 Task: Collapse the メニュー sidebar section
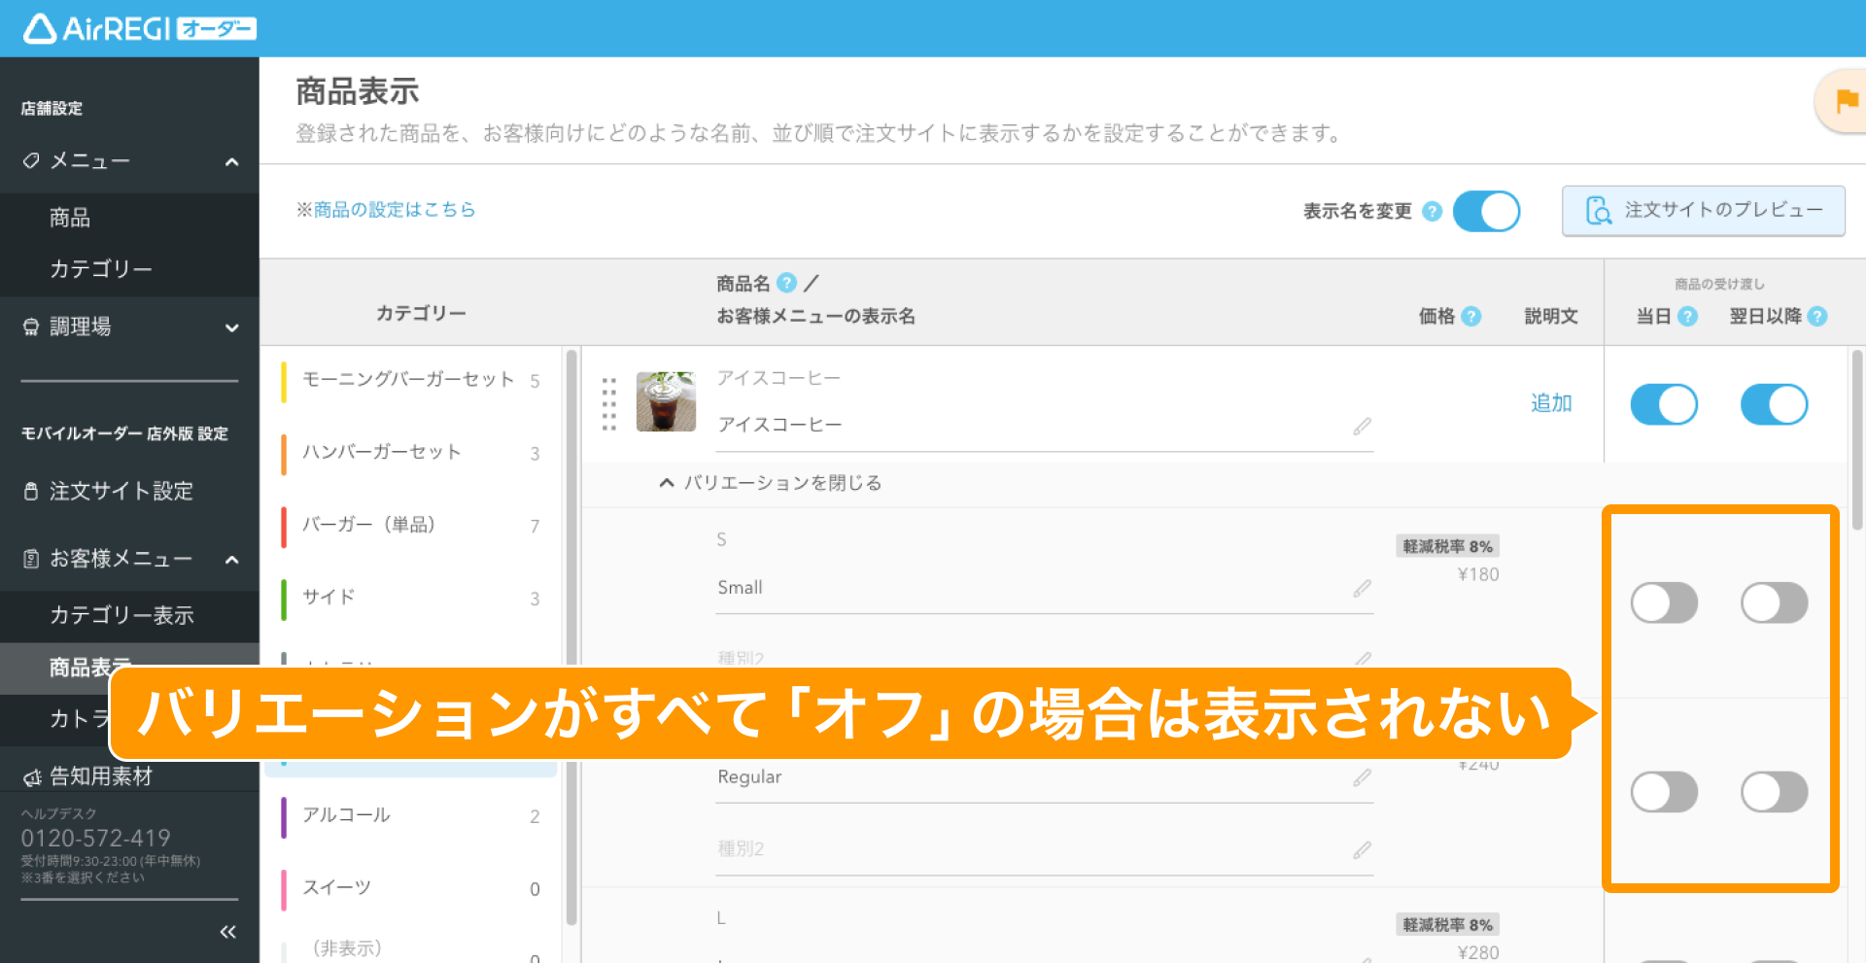click(231, 161)
